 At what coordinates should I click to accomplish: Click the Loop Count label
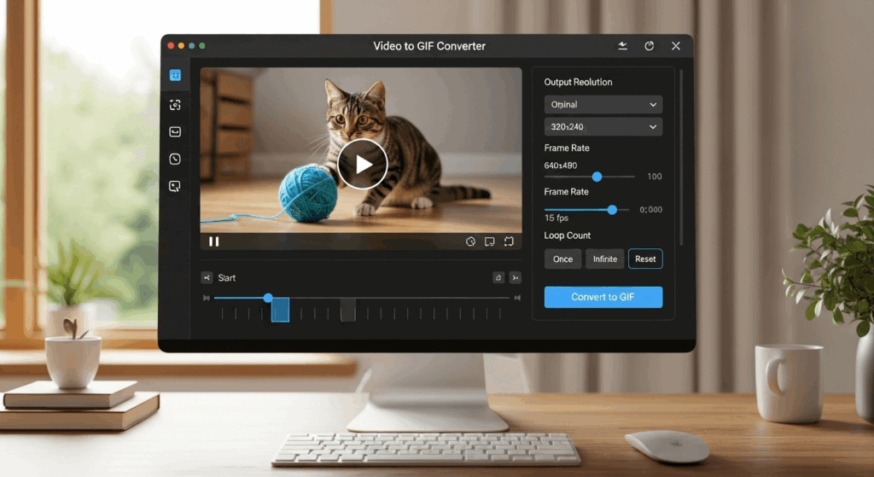567,236
